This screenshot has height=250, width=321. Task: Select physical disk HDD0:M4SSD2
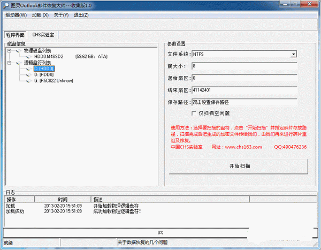49,57
